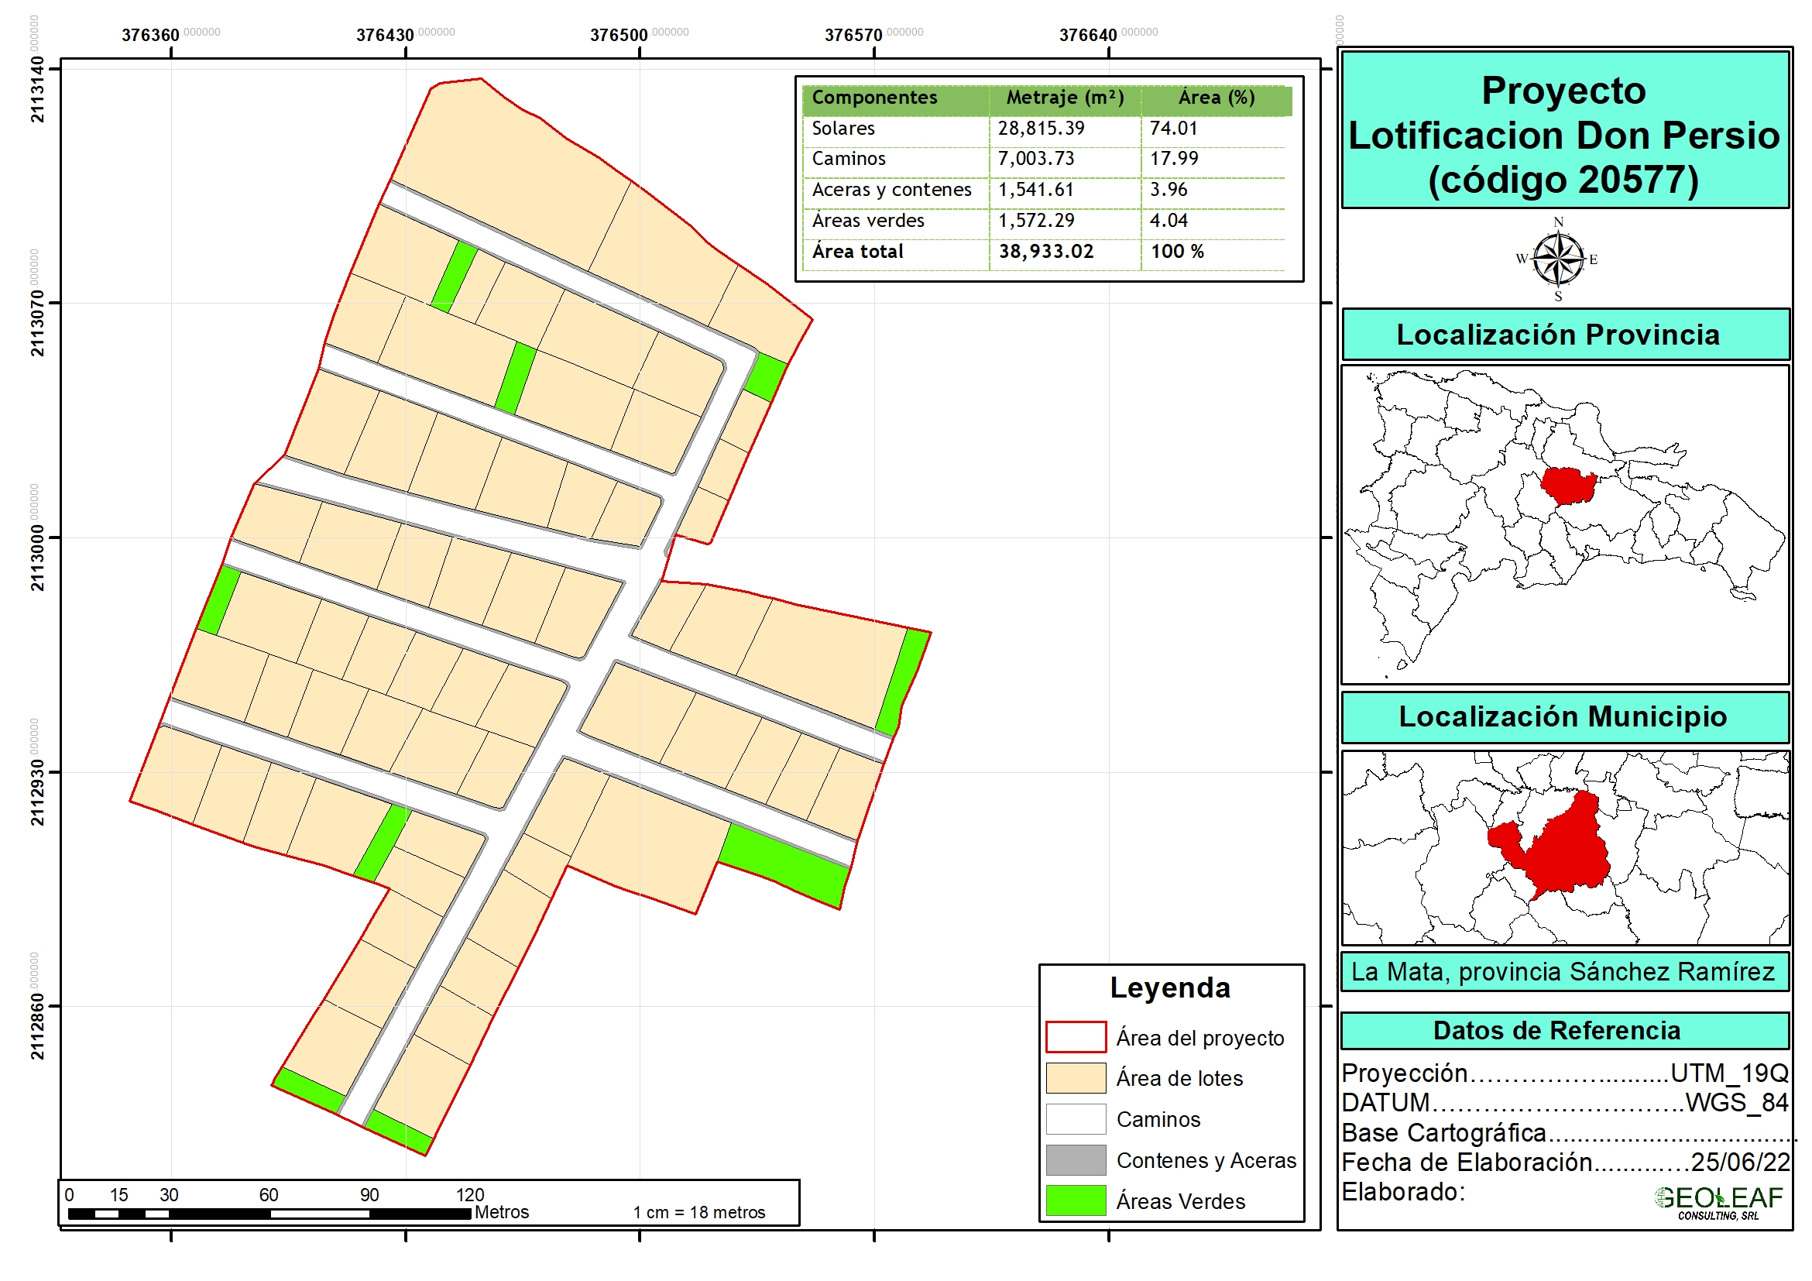The width and height of the screenshot is (1812, 1281).
Task: Click the compass rose north arrow icon
Action: [x=1558, y=259]
